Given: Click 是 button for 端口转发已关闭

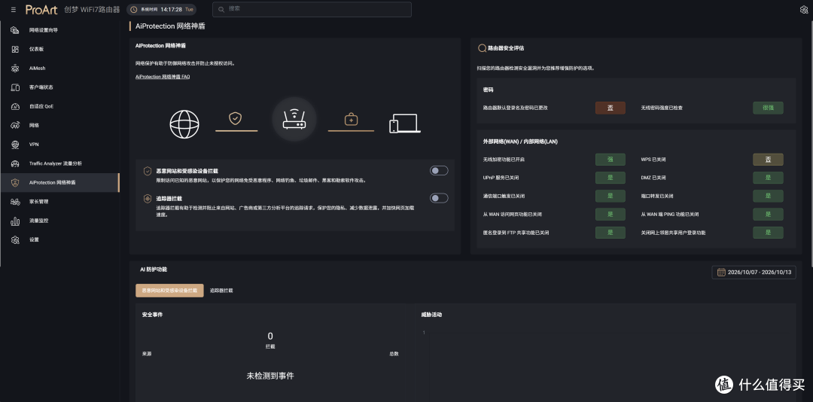Looking at the screenshot, I should 768,196.
